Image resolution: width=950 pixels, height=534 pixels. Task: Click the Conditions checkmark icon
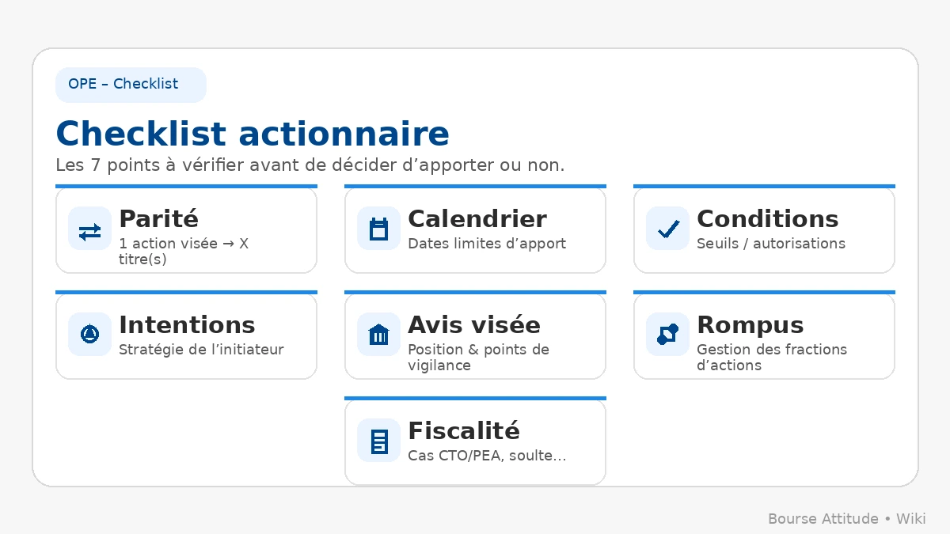[x=667, y=229]
